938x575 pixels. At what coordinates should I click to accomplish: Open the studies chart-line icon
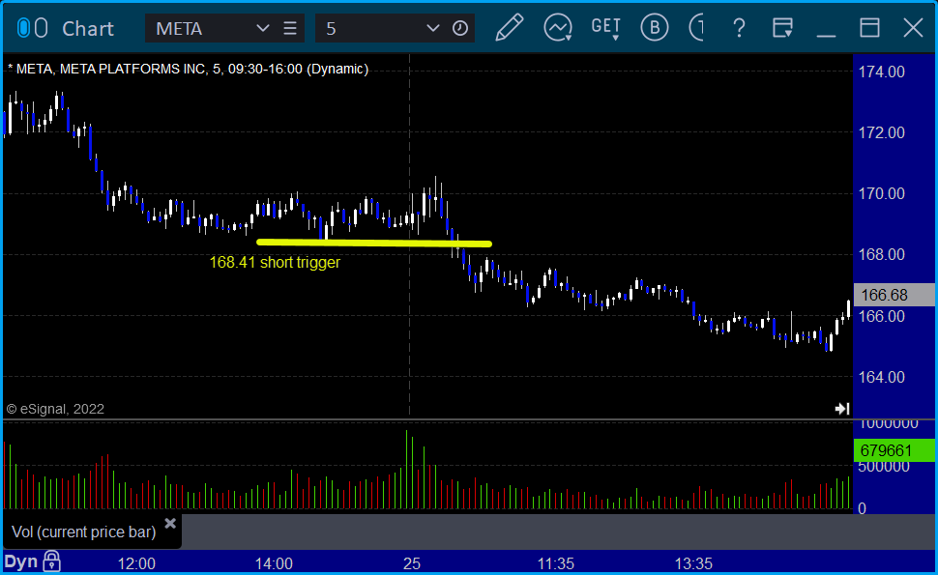point(558,27)
